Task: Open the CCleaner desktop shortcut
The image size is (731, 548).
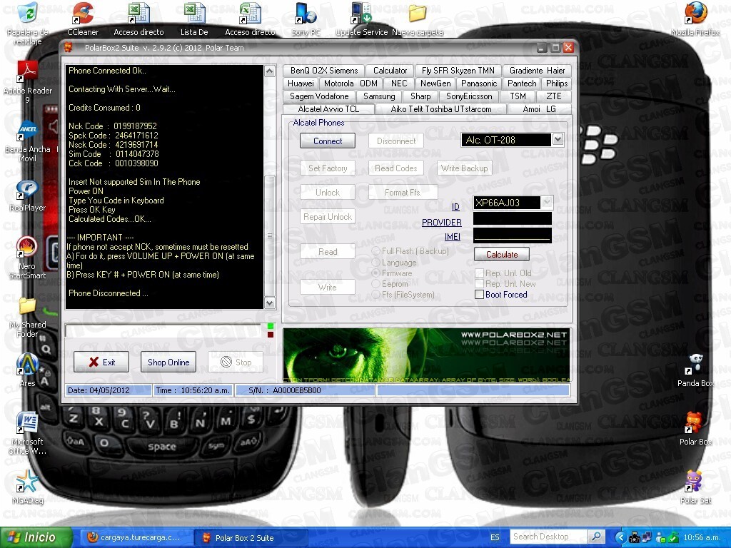Action: coord(83,19)
